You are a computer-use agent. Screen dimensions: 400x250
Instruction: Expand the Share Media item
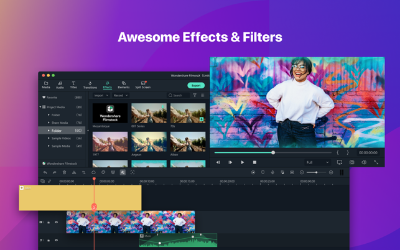[x=49, y=123]
